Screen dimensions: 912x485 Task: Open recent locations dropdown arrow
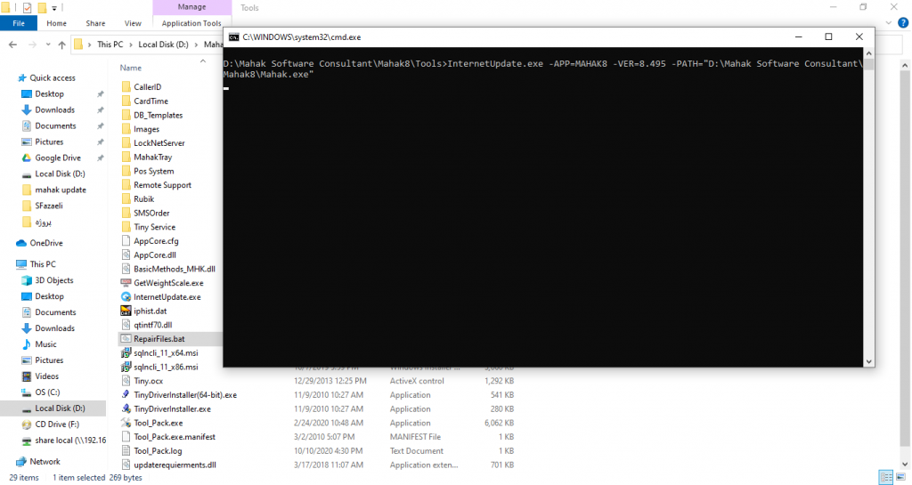[x=48, y=44]
